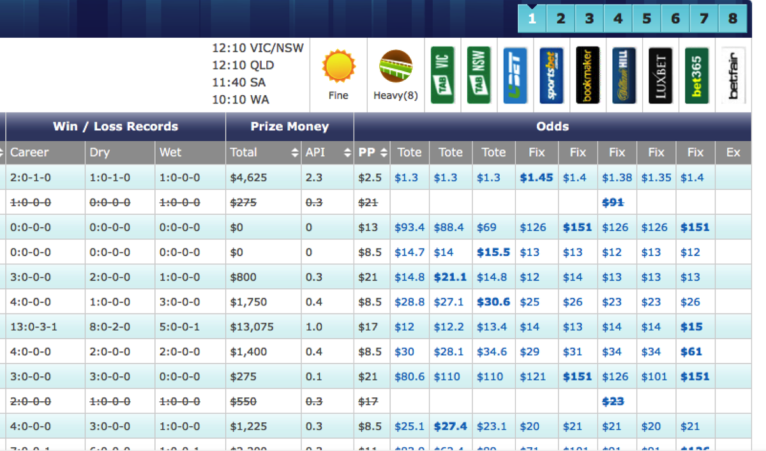Image resolution: width=766 pixels, height=451 pixels.
Task: Click the bookmaker.com.au black logo
Action: point(588,75)
